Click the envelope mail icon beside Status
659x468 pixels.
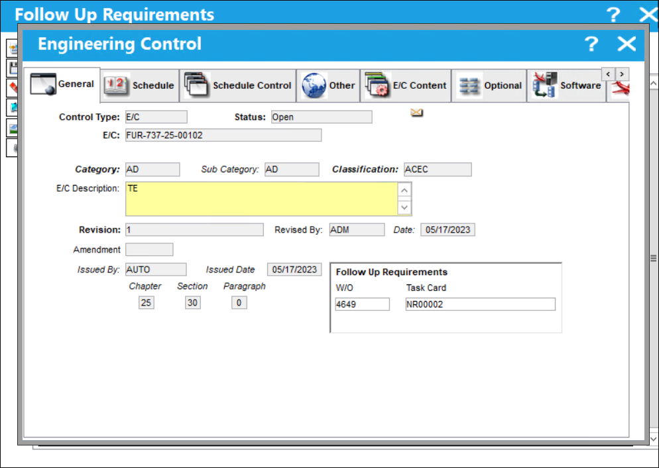pyautogui.click(x=416, y=113)
